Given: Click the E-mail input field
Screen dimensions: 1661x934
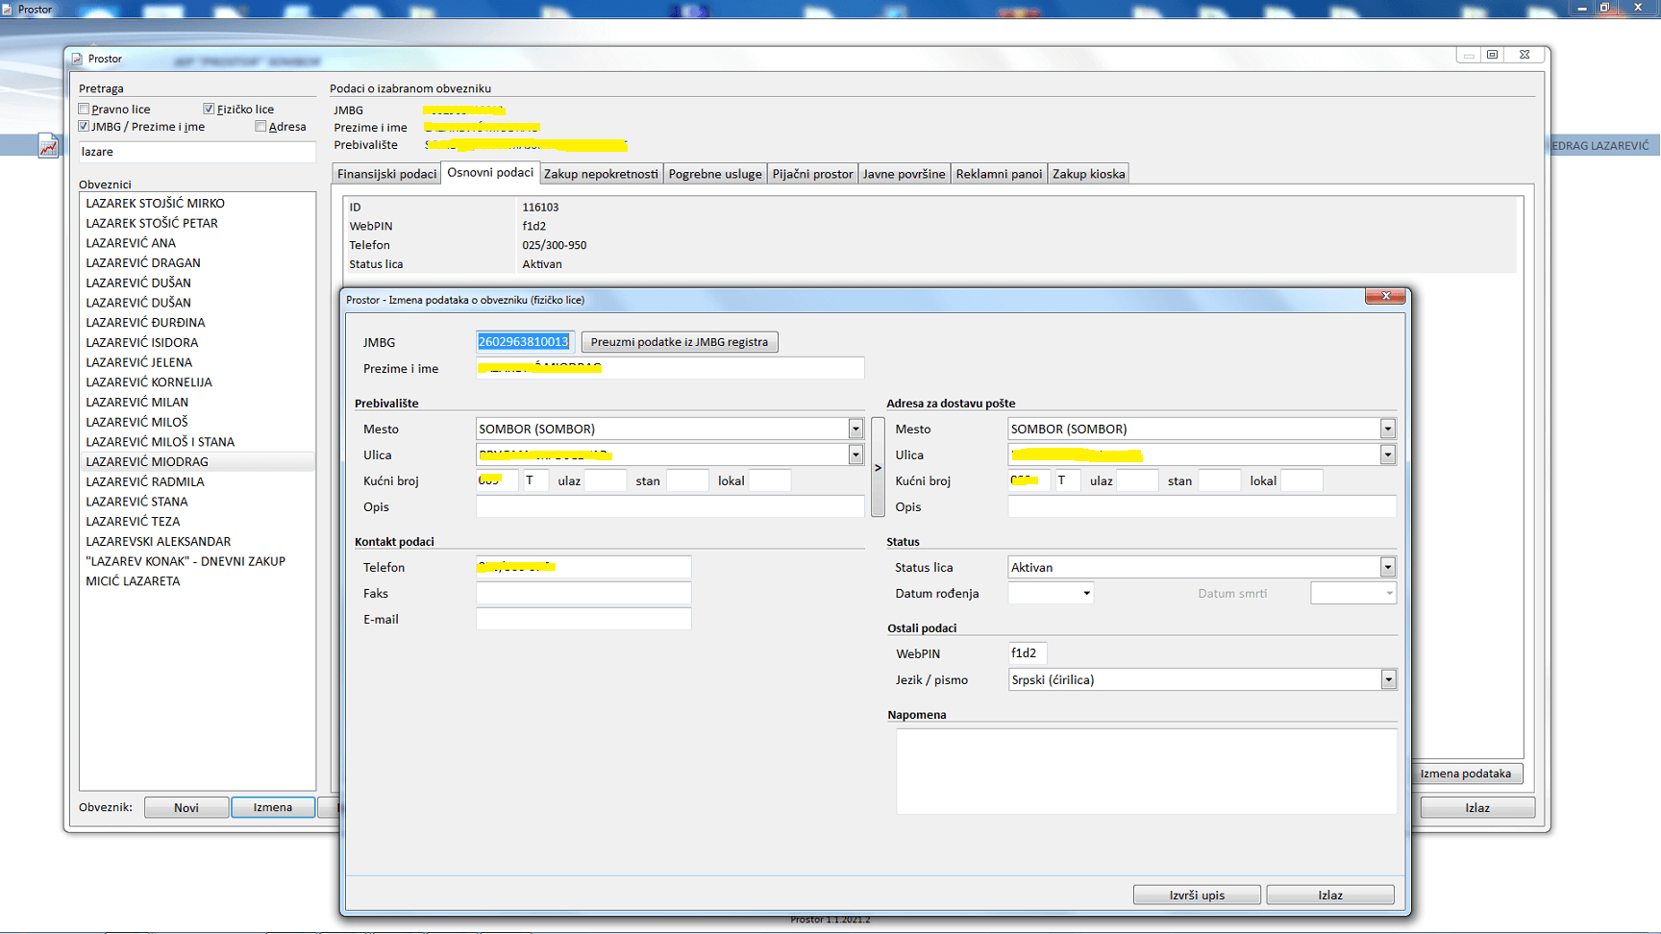Looking at the screenshot, I should tap(583, 619).
